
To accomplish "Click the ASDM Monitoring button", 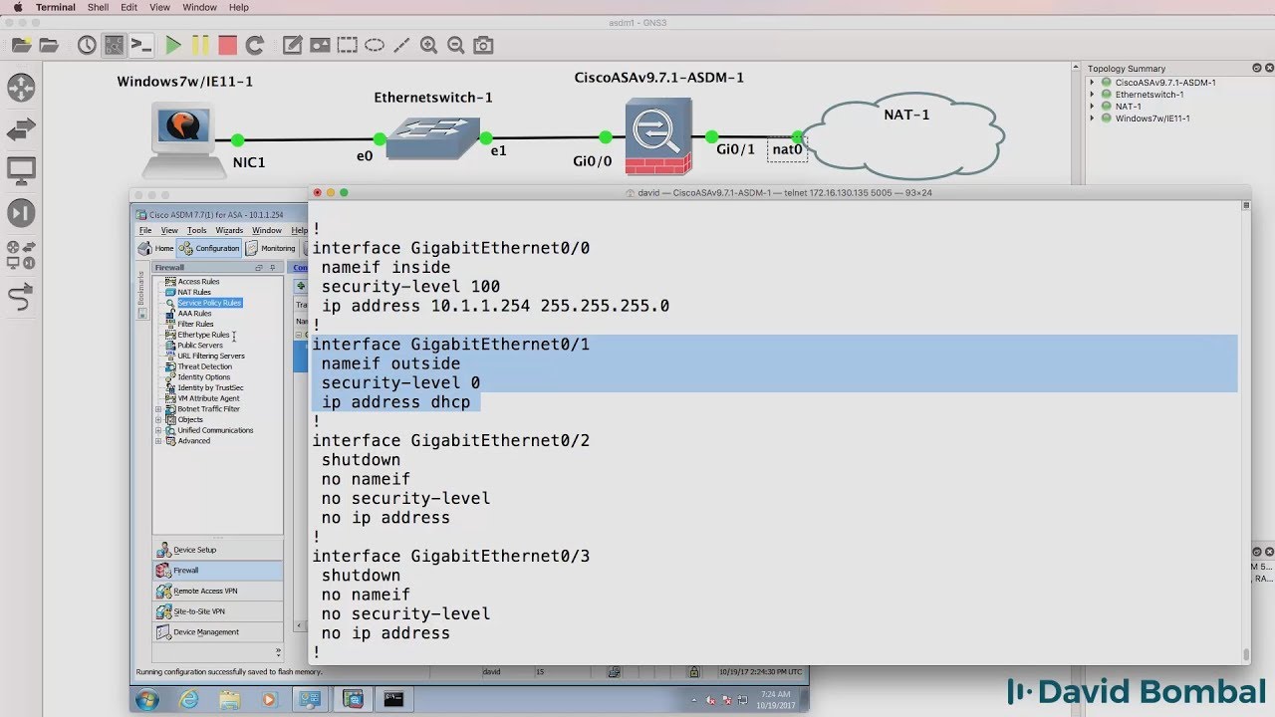I will click(x=271, y=248).
